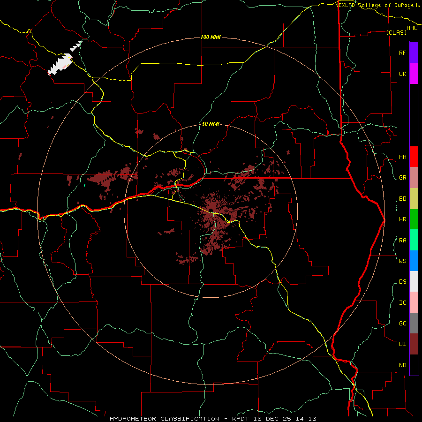The height and width of the screenshot is (422, 422).
Task: Click the 'HHC' product code text
Action: point(412,28)
